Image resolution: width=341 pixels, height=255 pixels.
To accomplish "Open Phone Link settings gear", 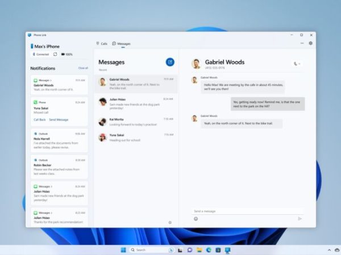I will coord(310,43).
